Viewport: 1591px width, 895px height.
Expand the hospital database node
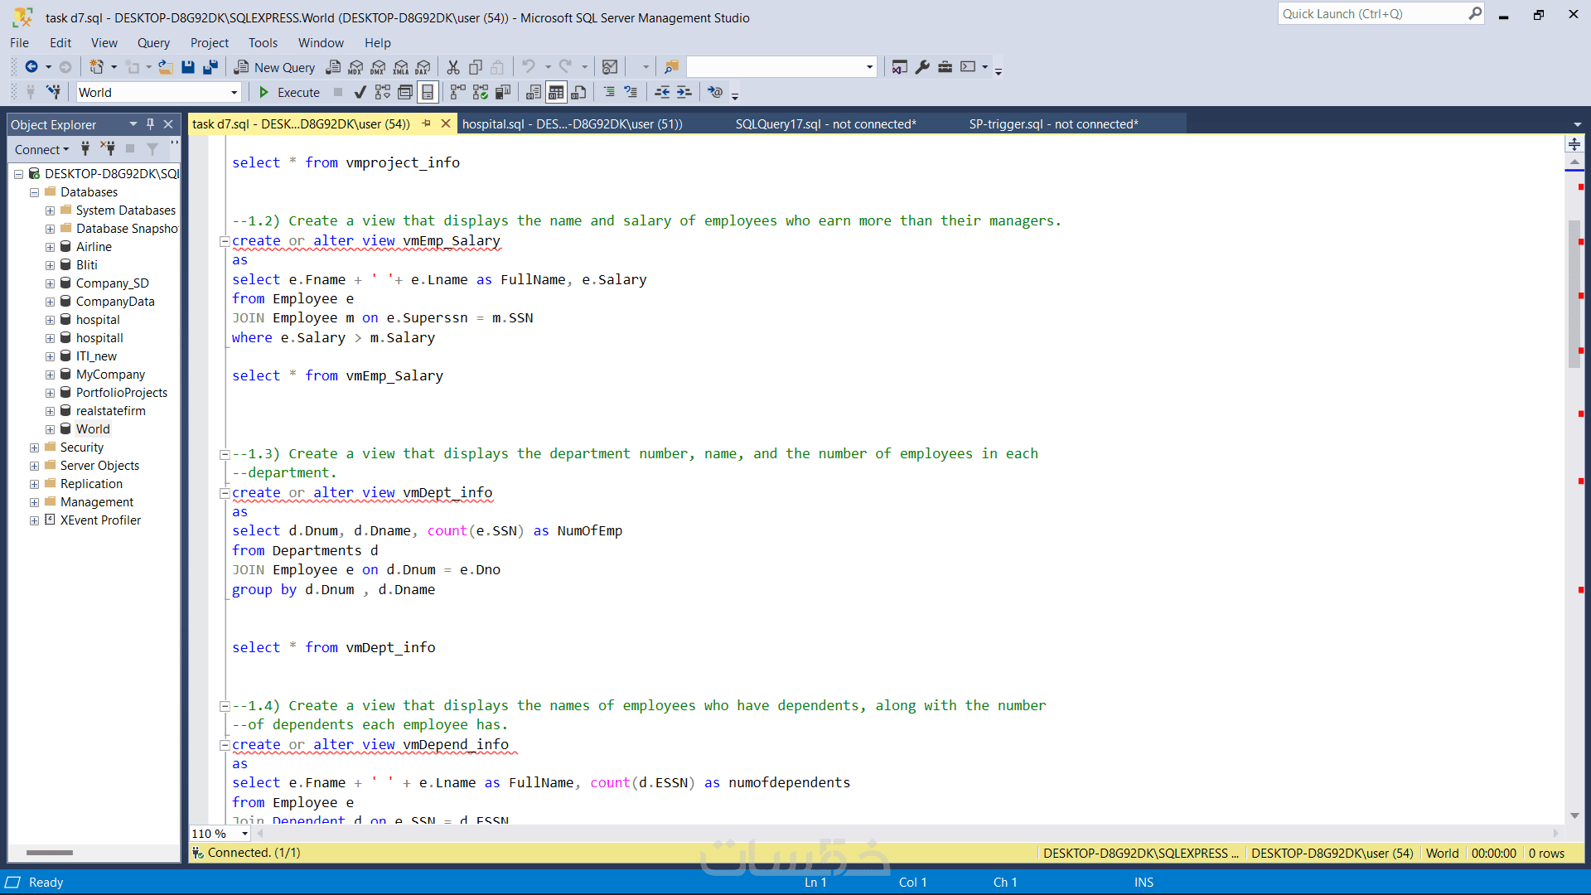click(x=50, y=320)
